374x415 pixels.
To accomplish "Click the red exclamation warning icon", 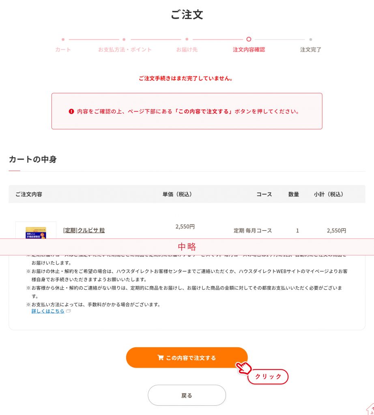I will [71, 111].
